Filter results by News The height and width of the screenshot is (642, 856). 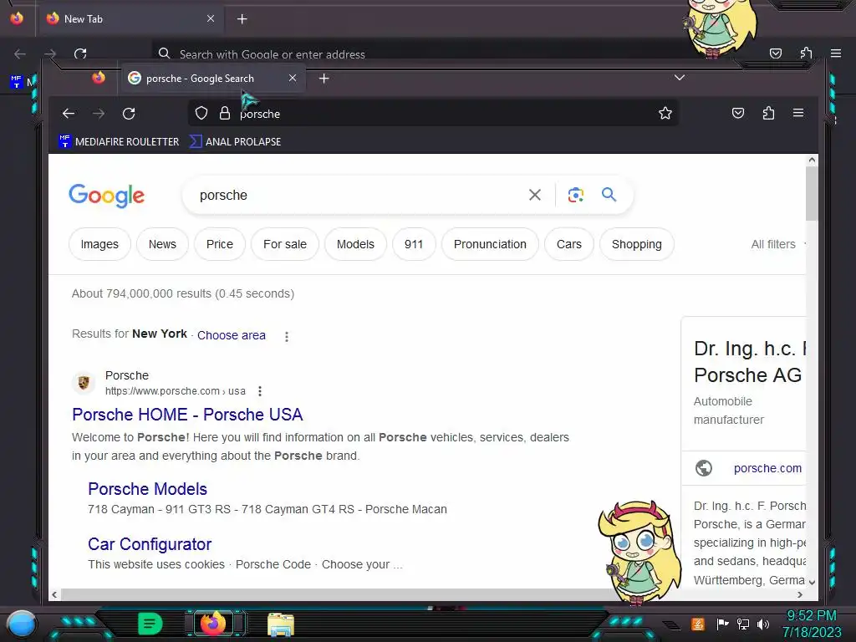[162, 244]
